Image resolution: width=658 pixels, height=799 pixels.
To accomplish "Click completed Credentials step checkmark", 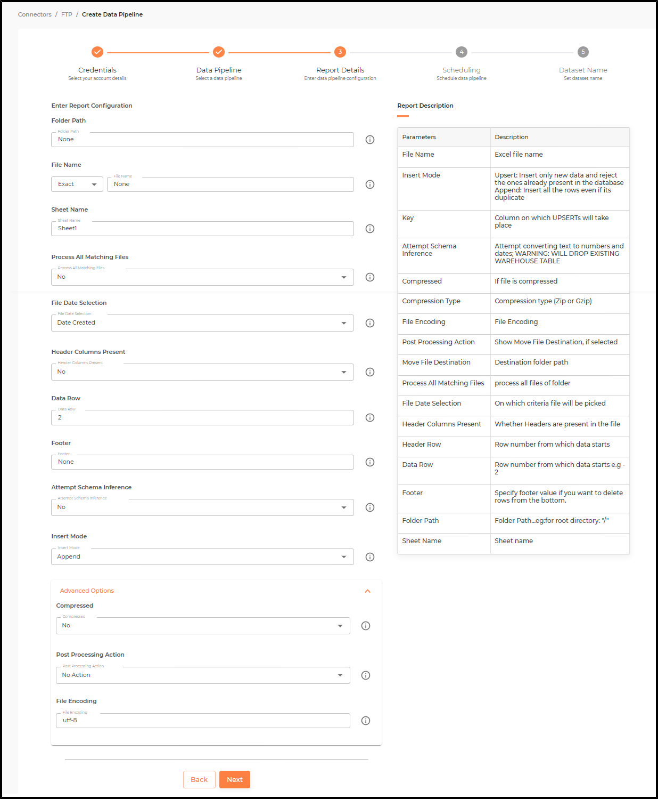I will click(x=97, y=52).
